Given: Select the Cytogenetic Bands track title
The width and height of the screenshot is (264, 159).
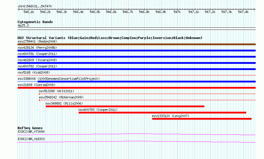Looking at the screenshot, I should click(35, 22).
